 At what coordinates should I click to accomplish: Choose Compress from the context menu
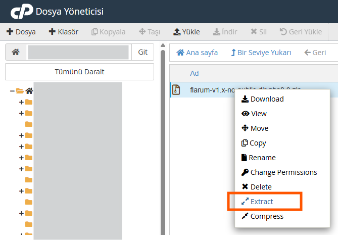[x=267, y=216]
